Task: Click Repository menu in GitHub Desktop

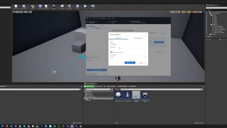Action: click(x=103, y=18)
